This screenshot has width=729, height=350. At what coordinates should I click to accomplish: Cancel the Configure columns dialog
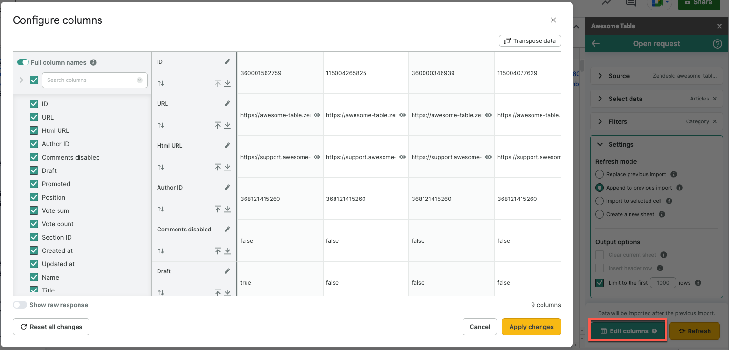pos(480,327)
